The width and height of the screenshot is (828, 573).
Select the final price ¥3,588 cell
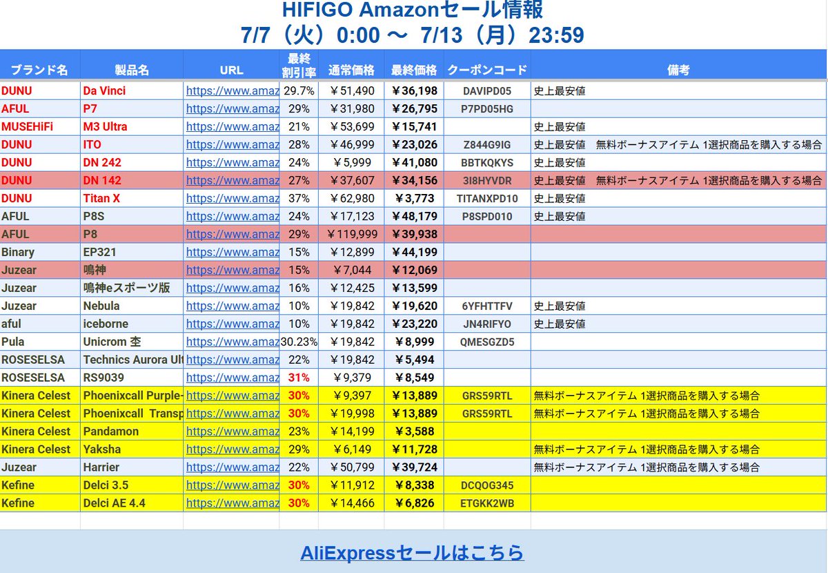tap(414, 431)
